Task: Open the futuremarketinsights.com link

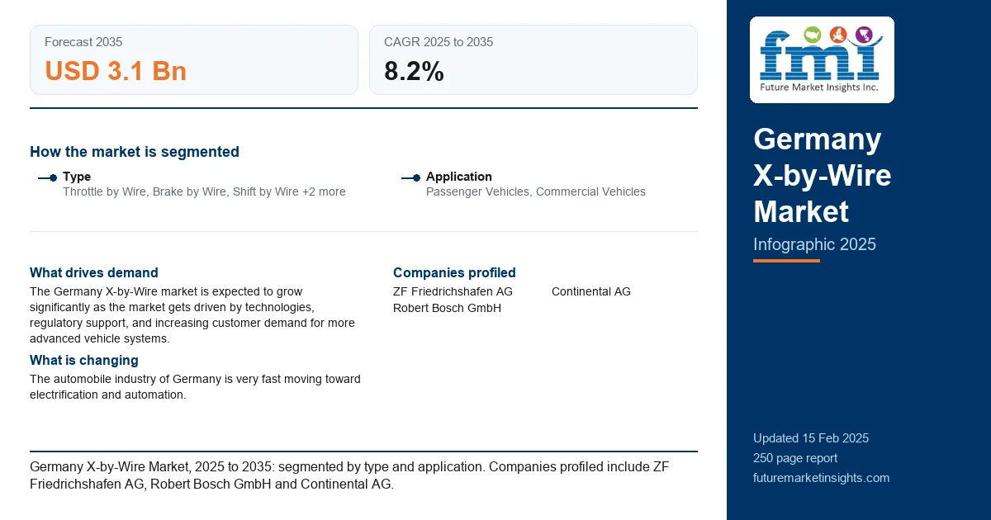Action: pos(821,478)
